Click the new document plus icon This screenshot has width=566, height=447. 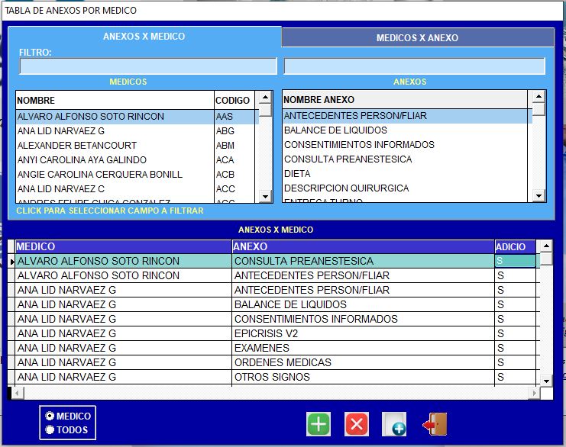pos(394,424)
